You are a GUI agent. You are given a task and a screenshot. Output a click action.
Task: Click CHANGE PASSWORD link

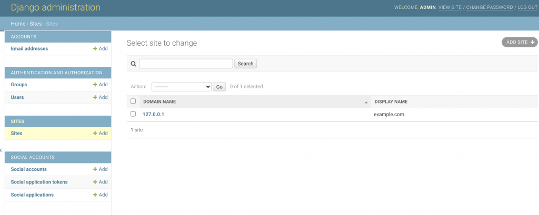(x=490, y=7)
